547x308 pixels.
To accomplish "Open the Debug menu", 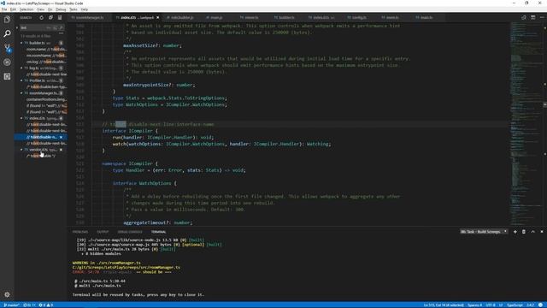I will 61,9.
